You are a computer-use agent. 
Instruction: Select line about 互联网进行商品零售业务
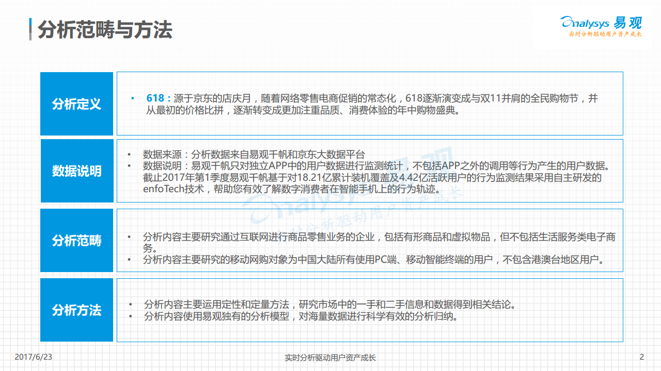pyautogui.click(x=379, y=237)
